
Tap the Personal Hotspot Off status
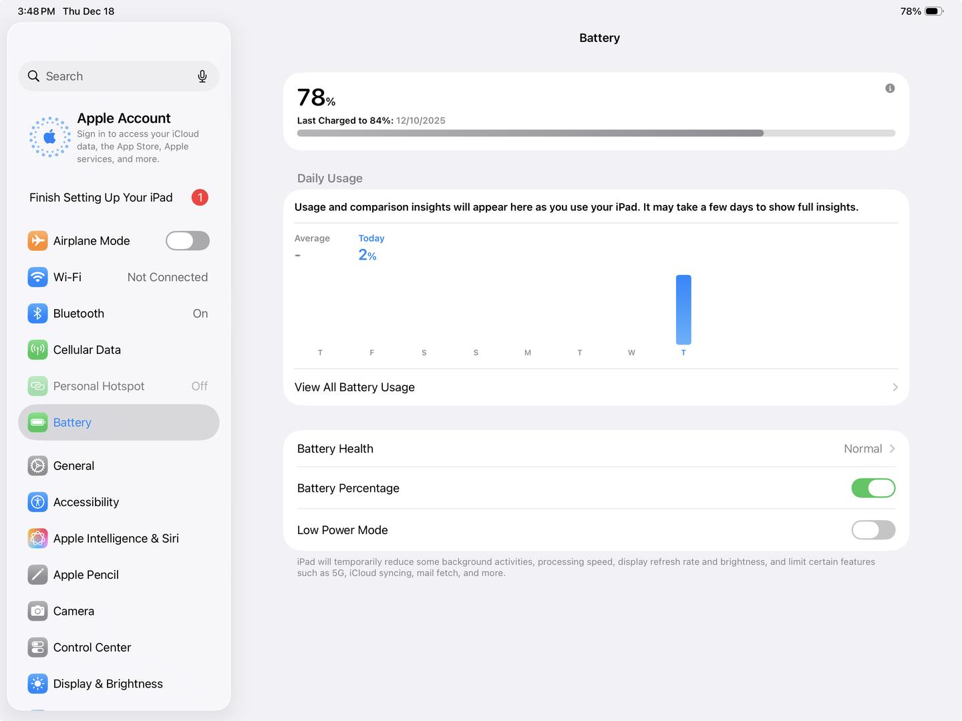(x=200, y=386)
